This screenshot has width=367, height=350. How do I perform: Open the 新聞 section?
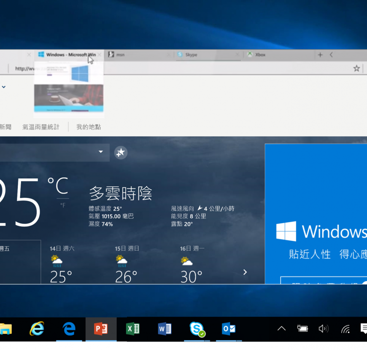pyautogui.click(x=5, y=127)
